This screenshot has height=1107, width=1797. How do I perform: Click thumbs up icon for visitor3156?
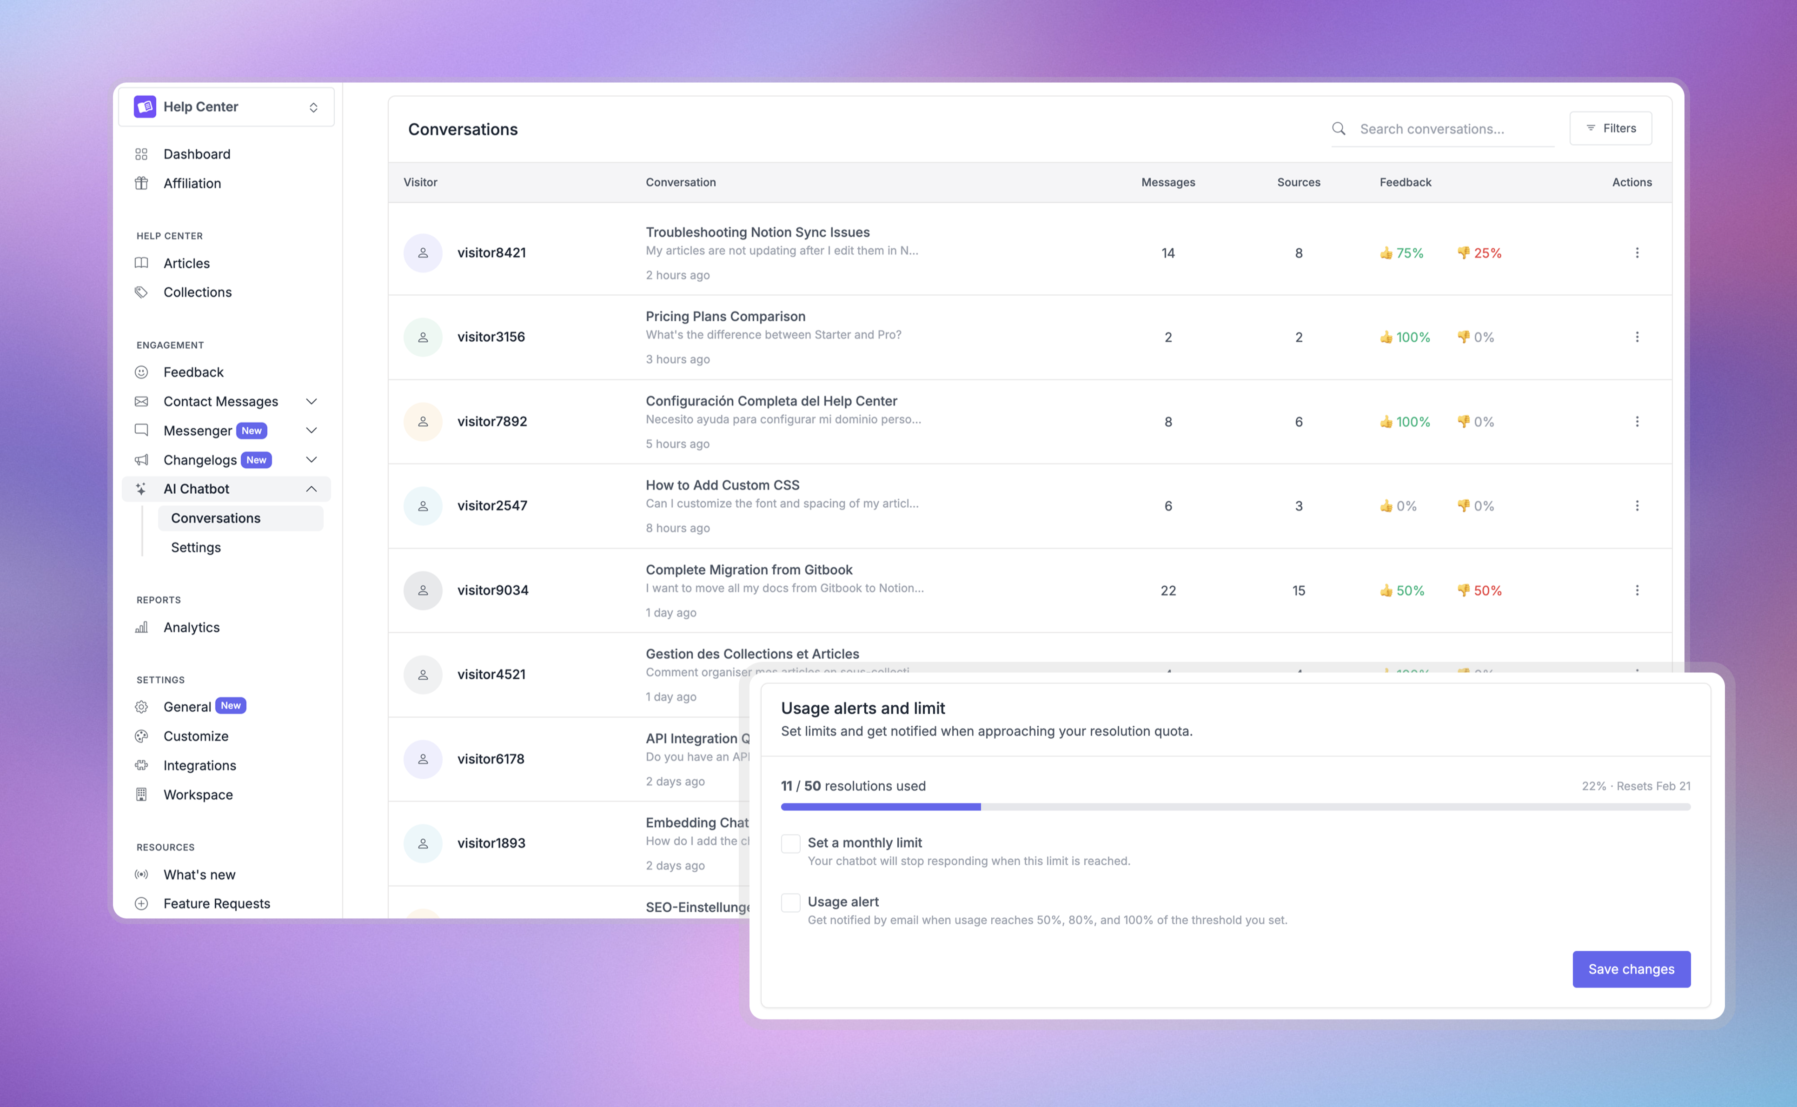(x=1386, y=338)
